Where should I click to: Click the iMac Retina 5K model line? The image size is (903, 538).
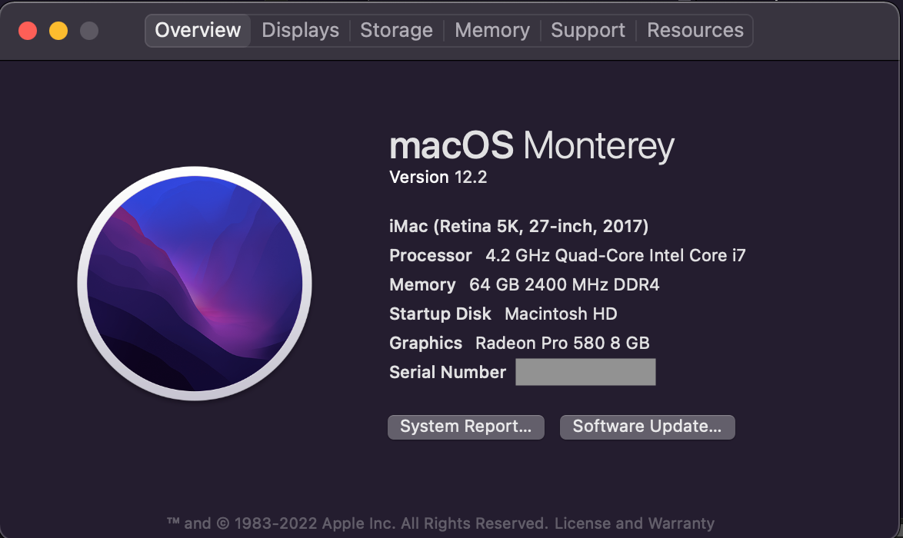518,226
